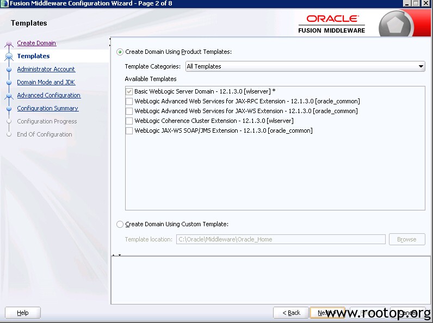Check WebLogic JAX-WS SOAP/JMS Extension
The width and height of the screenshot is (433, 323).
coord(129,131)
